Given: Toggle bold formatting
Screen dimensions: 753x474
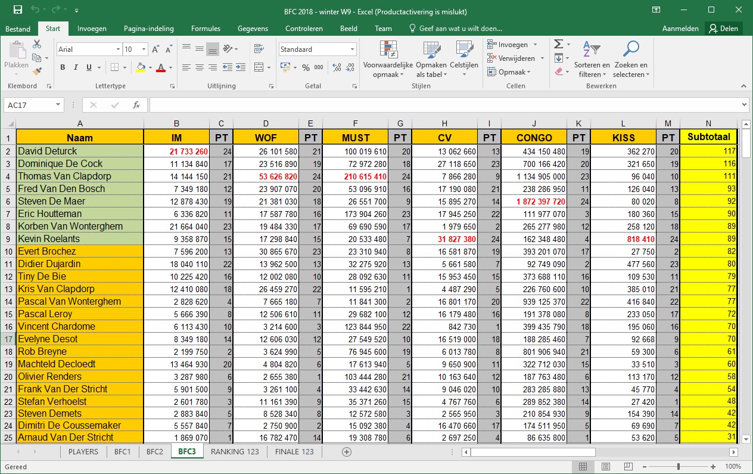Looking at the screenshot, I should pos(63,68).
